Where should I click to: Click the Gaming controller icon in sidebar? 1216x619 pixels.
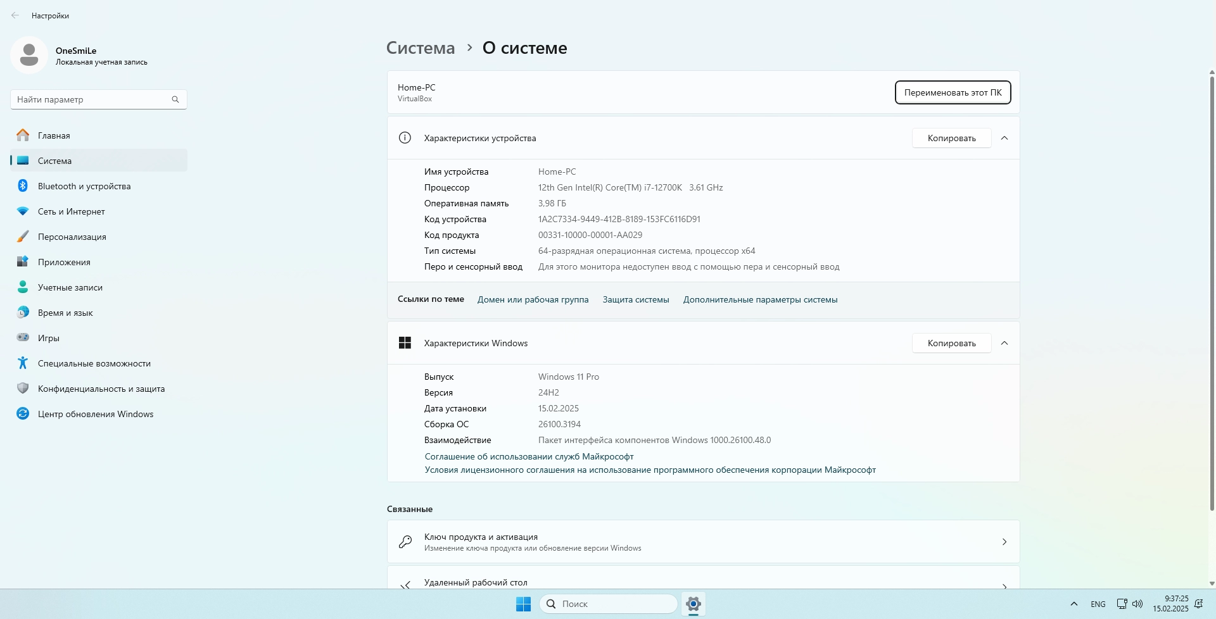coord(23,337)
